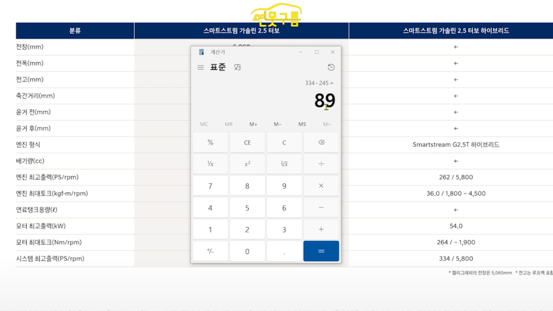Click the number 0 key
The image size is (553, 311).
pos(247,251)
